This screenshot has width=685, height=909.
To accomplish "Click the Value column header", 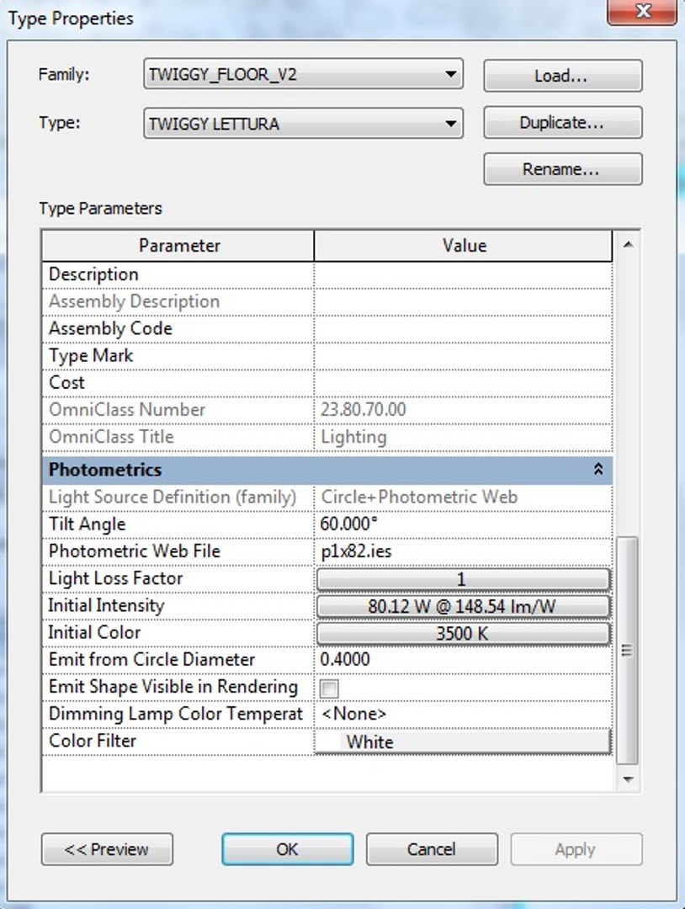I will tap(463, 245).
